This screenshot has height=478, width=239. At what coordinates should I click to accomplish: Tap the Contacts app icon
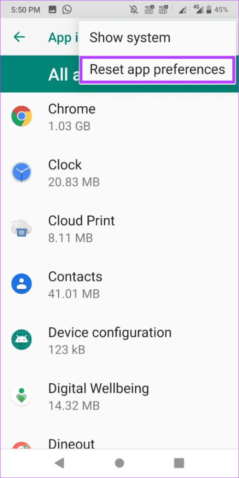pos(22,284)
